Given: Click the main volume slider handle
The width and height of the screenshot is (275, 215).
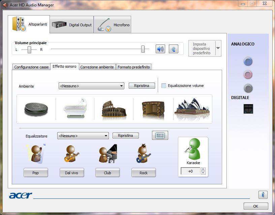Looking at the screenshot, I should (143, 49).
